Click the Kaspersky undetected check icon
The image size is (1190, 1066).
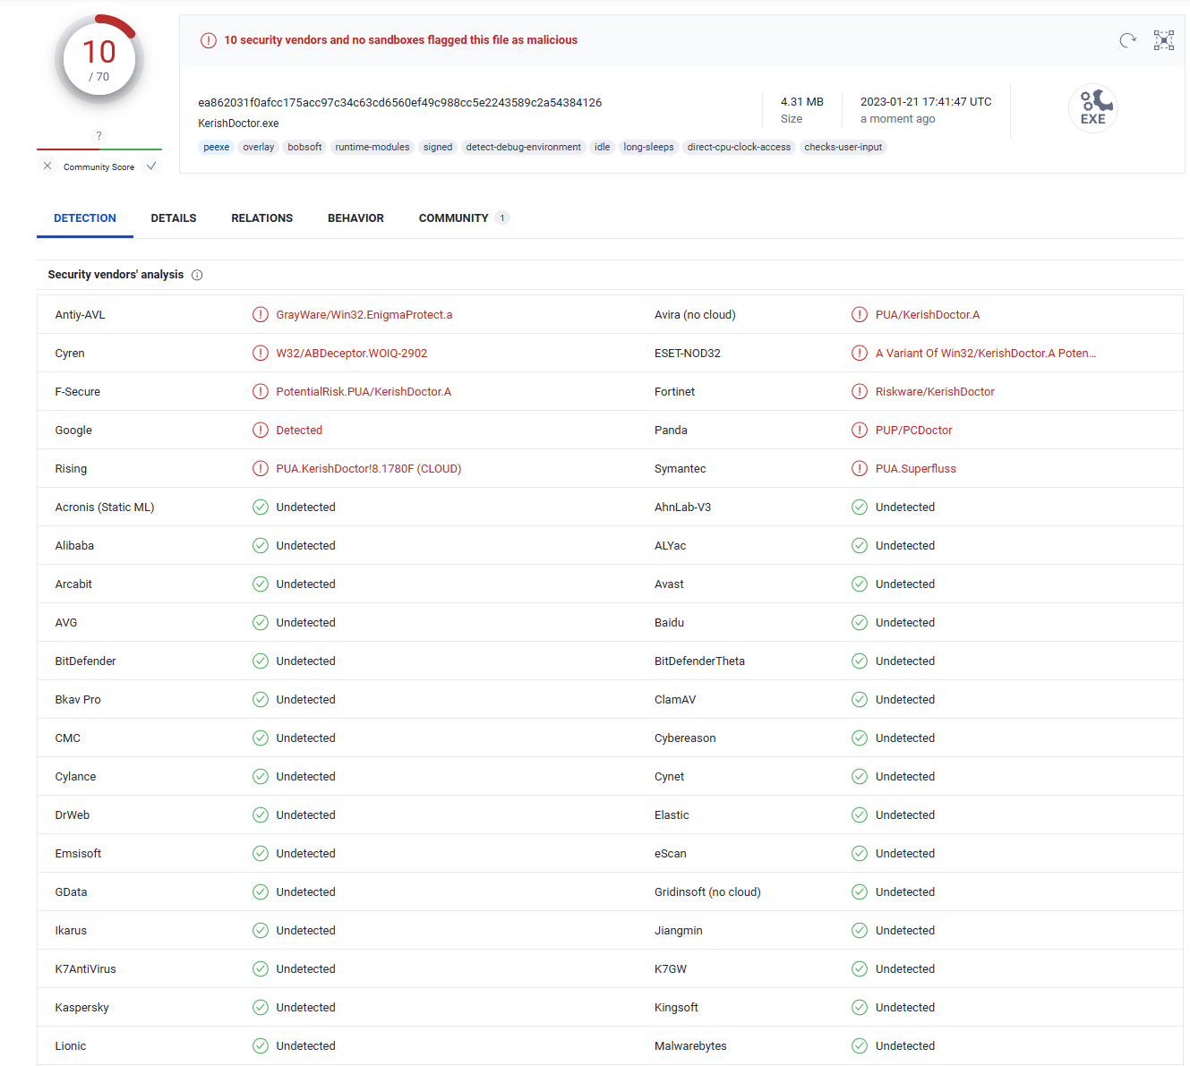(261, 1008)
